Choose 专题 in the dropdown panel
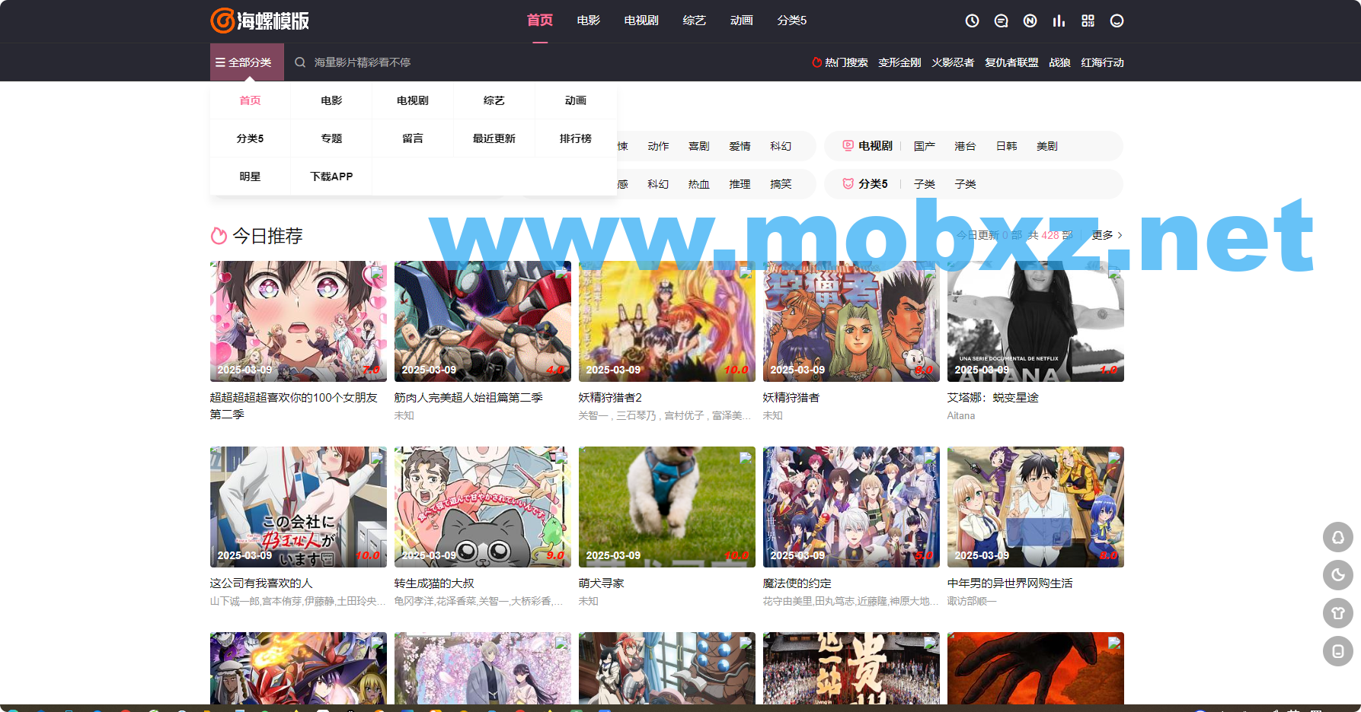 (331, 138)
